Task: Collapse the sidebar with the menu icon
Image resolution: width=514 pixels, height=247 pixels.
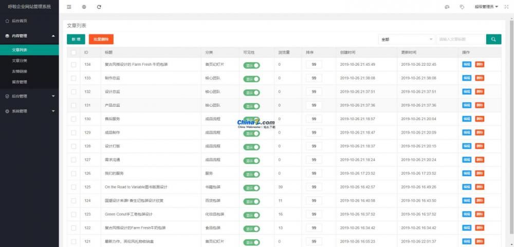Action: coord(69,7)
